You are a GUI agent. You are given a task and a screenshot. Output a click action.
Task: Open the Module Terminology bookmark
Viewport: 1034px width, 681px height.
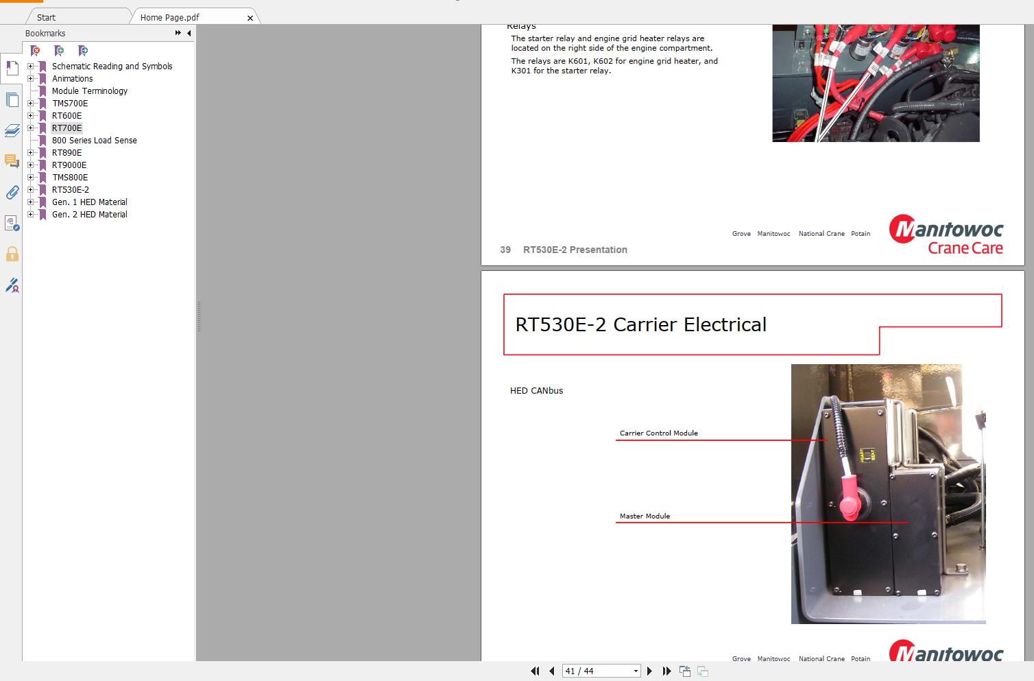tap(90, 91)
